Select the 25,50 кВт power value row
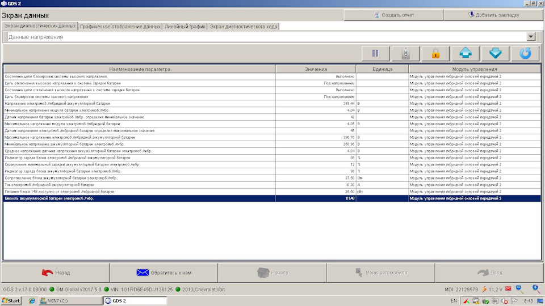This screenshot has height=306, width=545. pos(272,192)
